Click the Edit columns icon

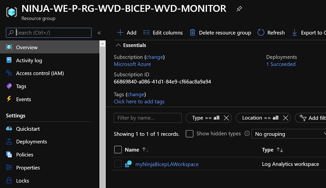(146, 32)
